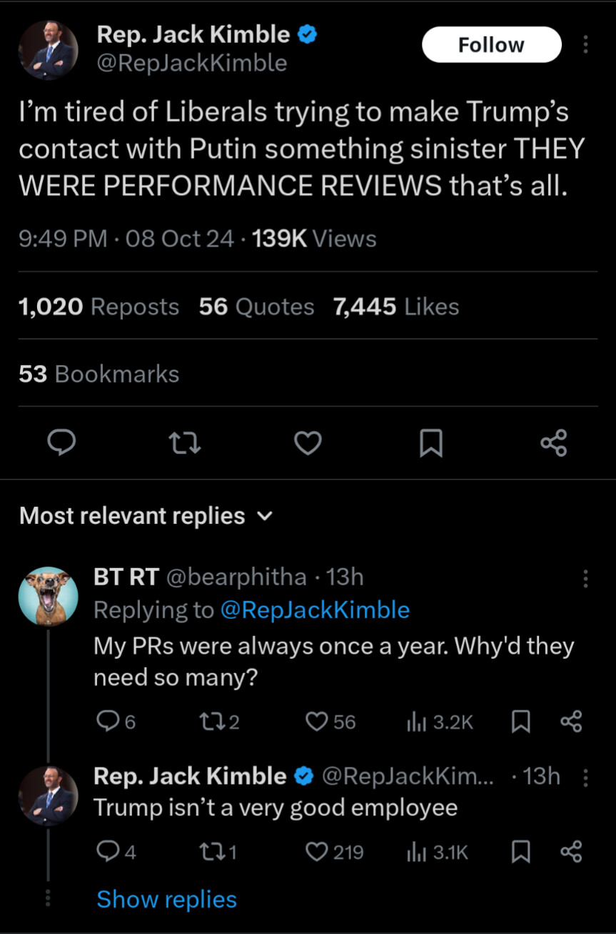The width and height of the screenshot is (616, 934).
Task: Repost the main performance reviews tweet
Action: pyautogui.click(x=185, y=444)
